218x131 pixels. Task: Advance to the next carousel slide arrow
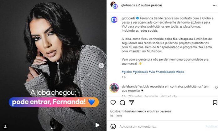(x=101, y=65)
